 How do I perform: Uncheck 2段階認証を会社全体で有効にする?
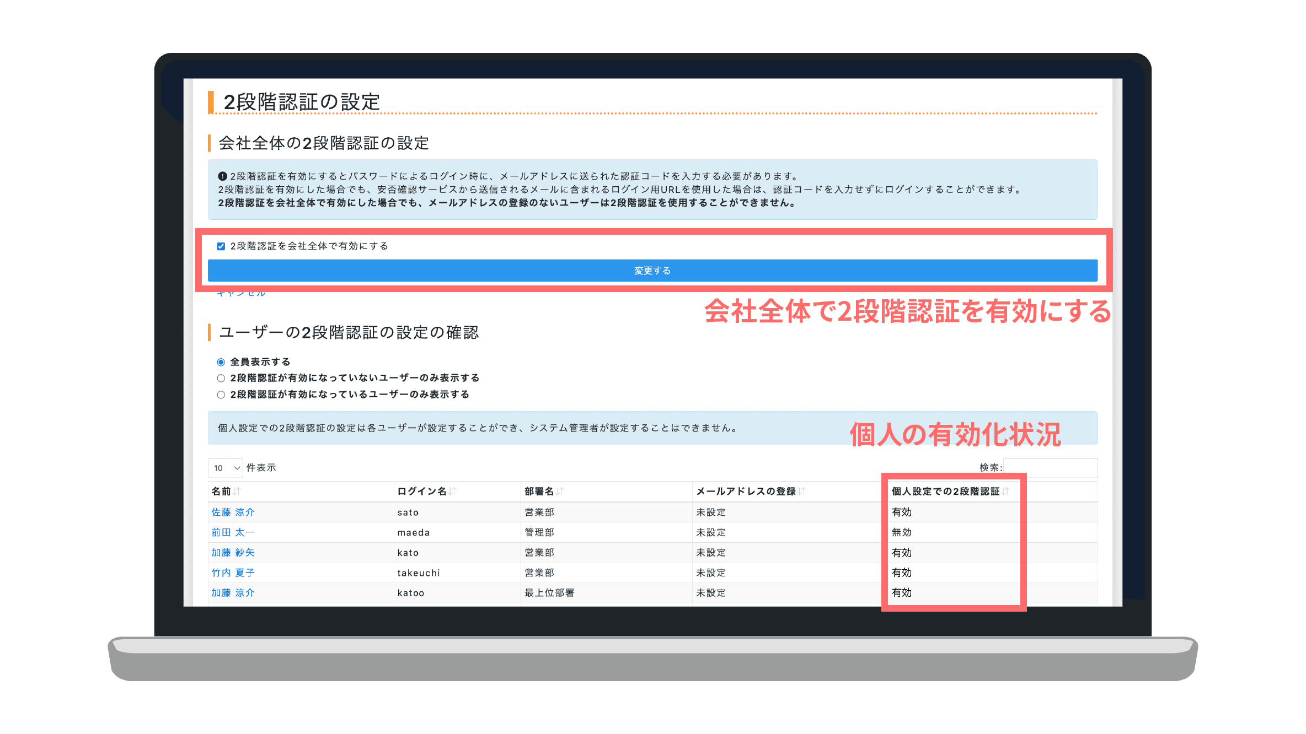pyautogui.click(x=221, y=246)
